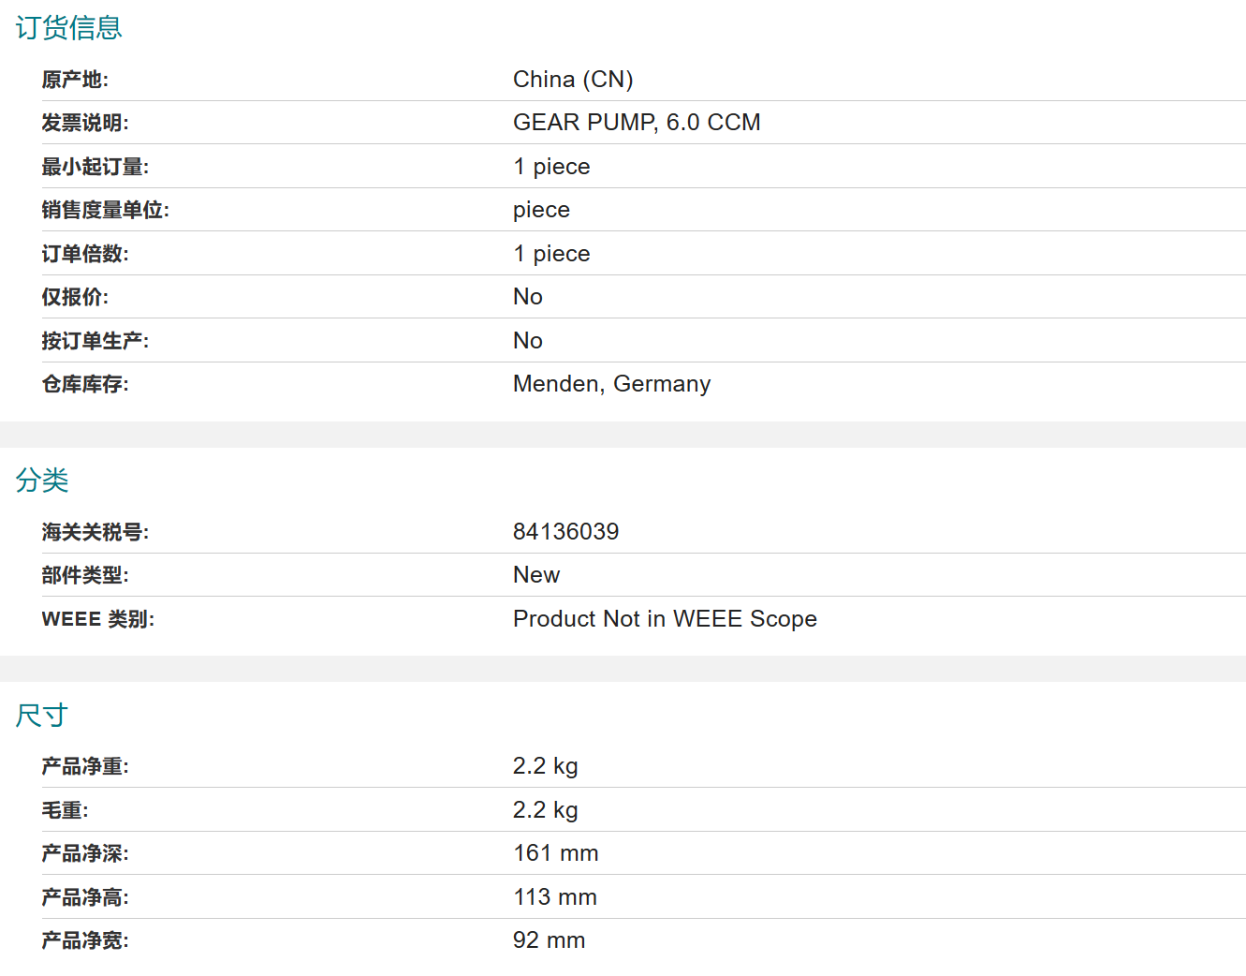Screen dimensions: 1246x976
Task: Click the 销售度量单位 label
Action: (106, 210)
